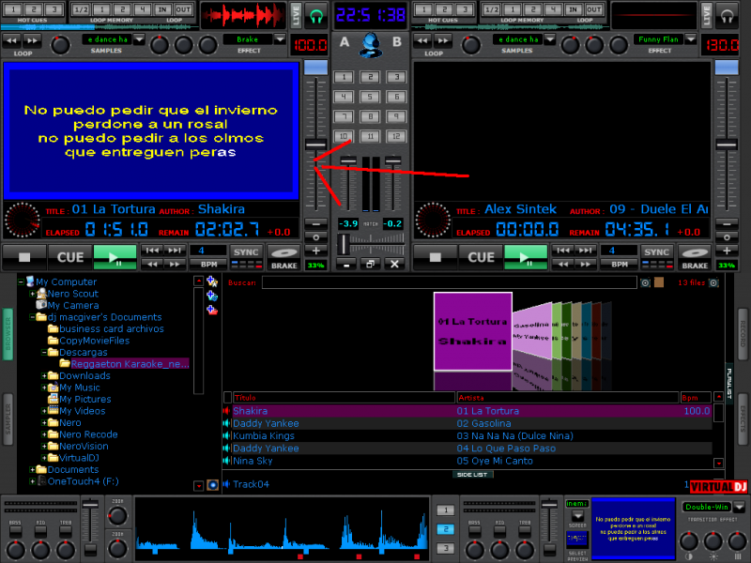Click deck A play/pause button
Viewport: 751px width, 563px height.
click(115, 257)
